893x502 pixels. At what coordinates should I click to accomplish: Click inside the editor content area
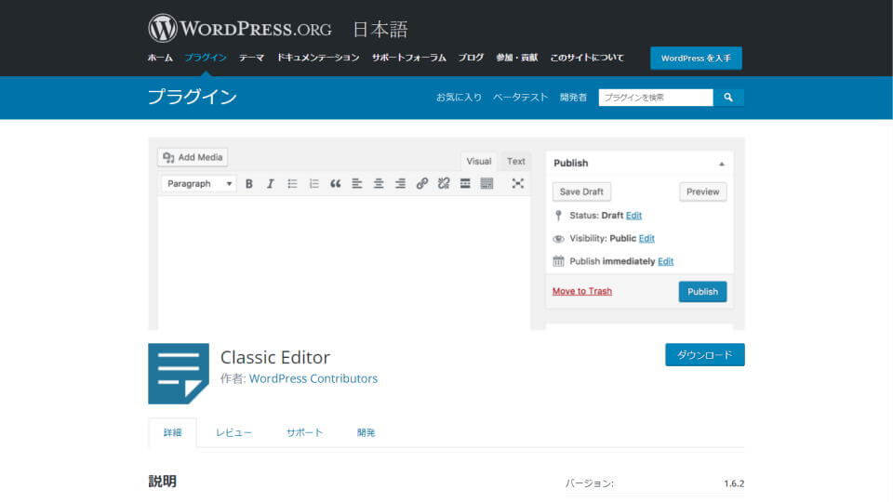click(x=344, y=263)
